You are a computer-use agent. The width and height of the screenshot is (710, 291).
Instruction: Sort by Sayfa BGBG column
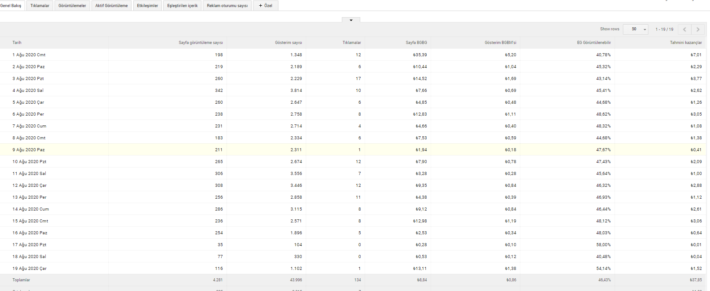coord(416,43)
